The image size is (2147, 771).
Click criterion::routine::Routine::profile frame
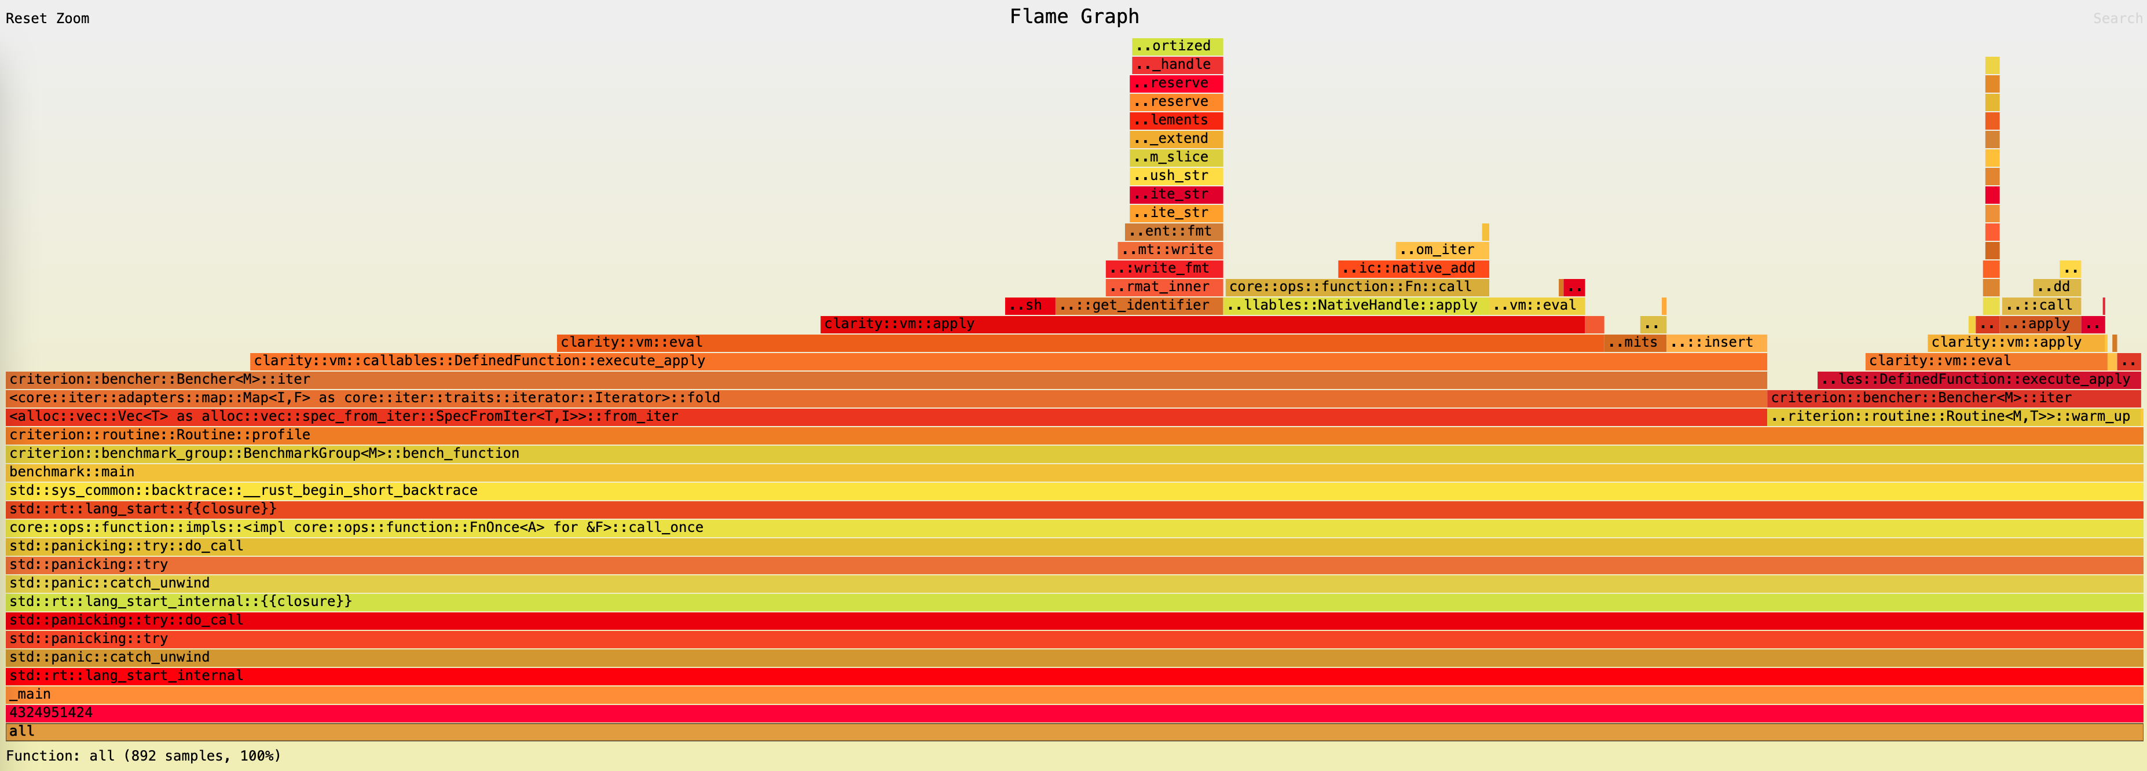click(x=1073, y=435)
